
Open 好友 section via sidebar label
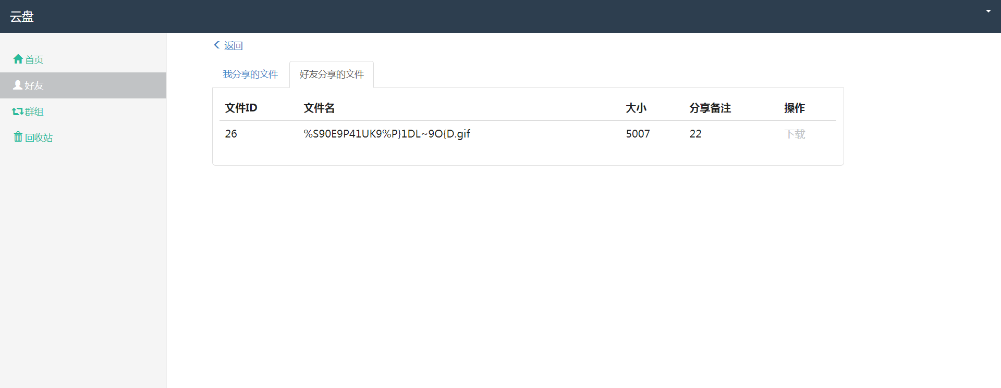coord(34,85)
